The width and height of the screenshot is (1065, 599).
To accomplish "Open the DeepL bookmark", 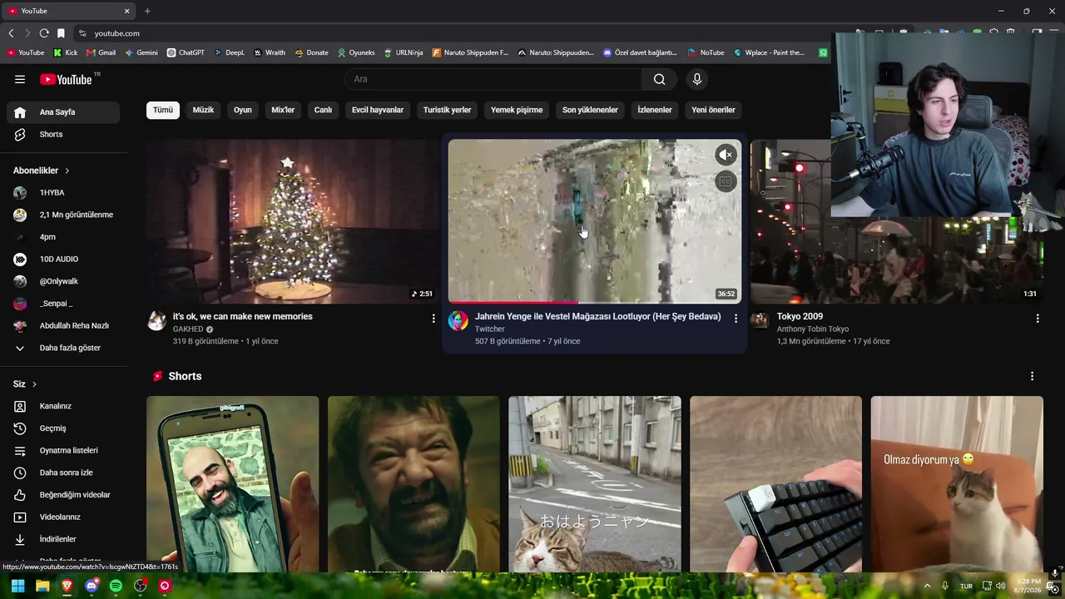I will point(230,52).
